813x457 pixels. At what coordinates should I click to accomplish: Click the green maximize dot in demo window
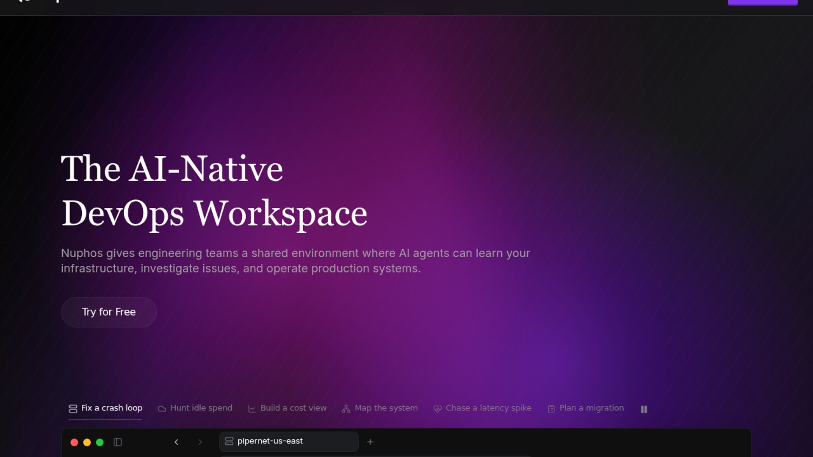click(x=100, y=442)
